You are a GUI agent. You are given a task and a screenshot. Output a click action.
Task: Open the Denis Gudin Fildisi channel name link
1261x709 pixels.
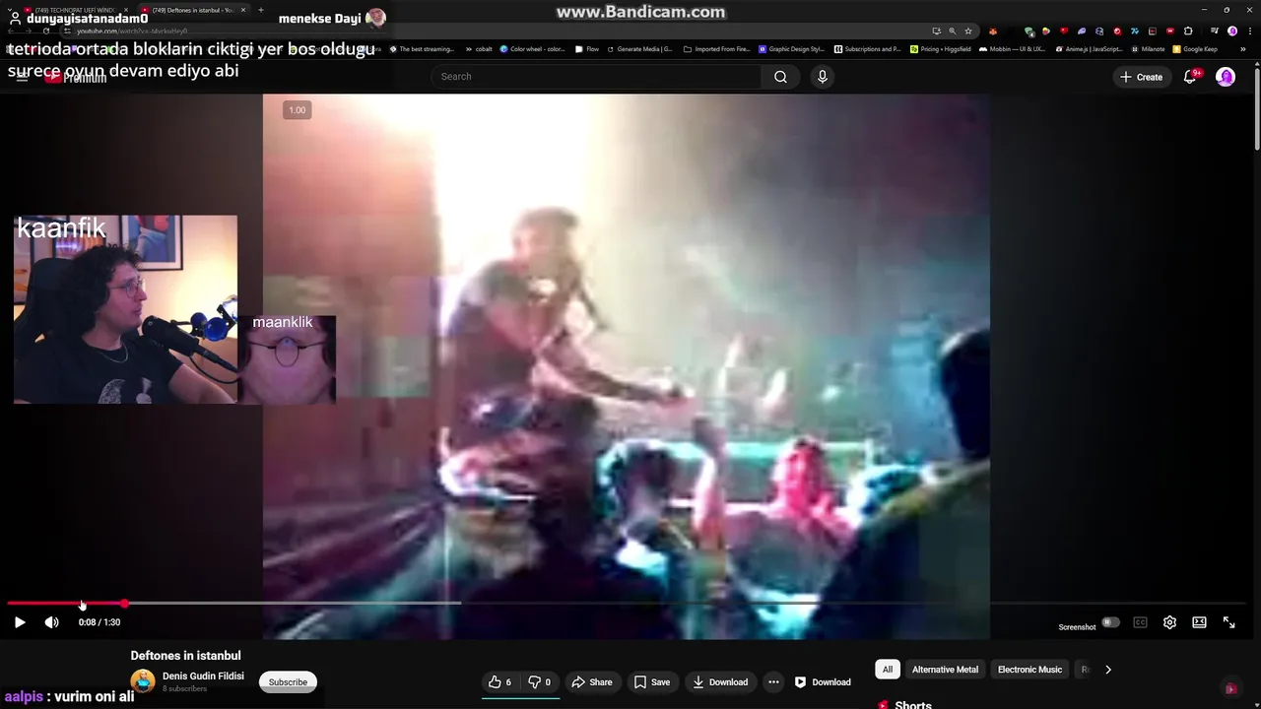(x=203, y=677)
